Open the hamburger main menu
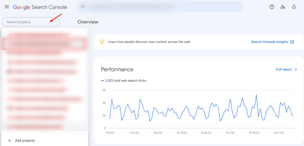Image resolution: width=304 pixels, height=146 pixels. [x=7, y=7]
